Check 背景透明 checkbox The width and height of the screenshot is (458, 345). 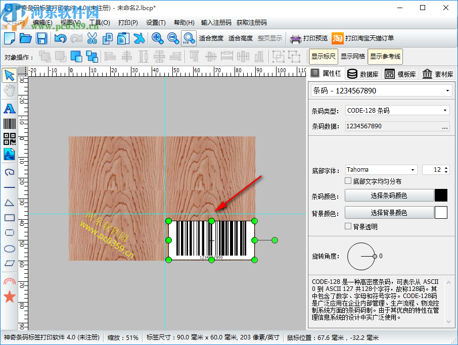(x=348, y=226)
